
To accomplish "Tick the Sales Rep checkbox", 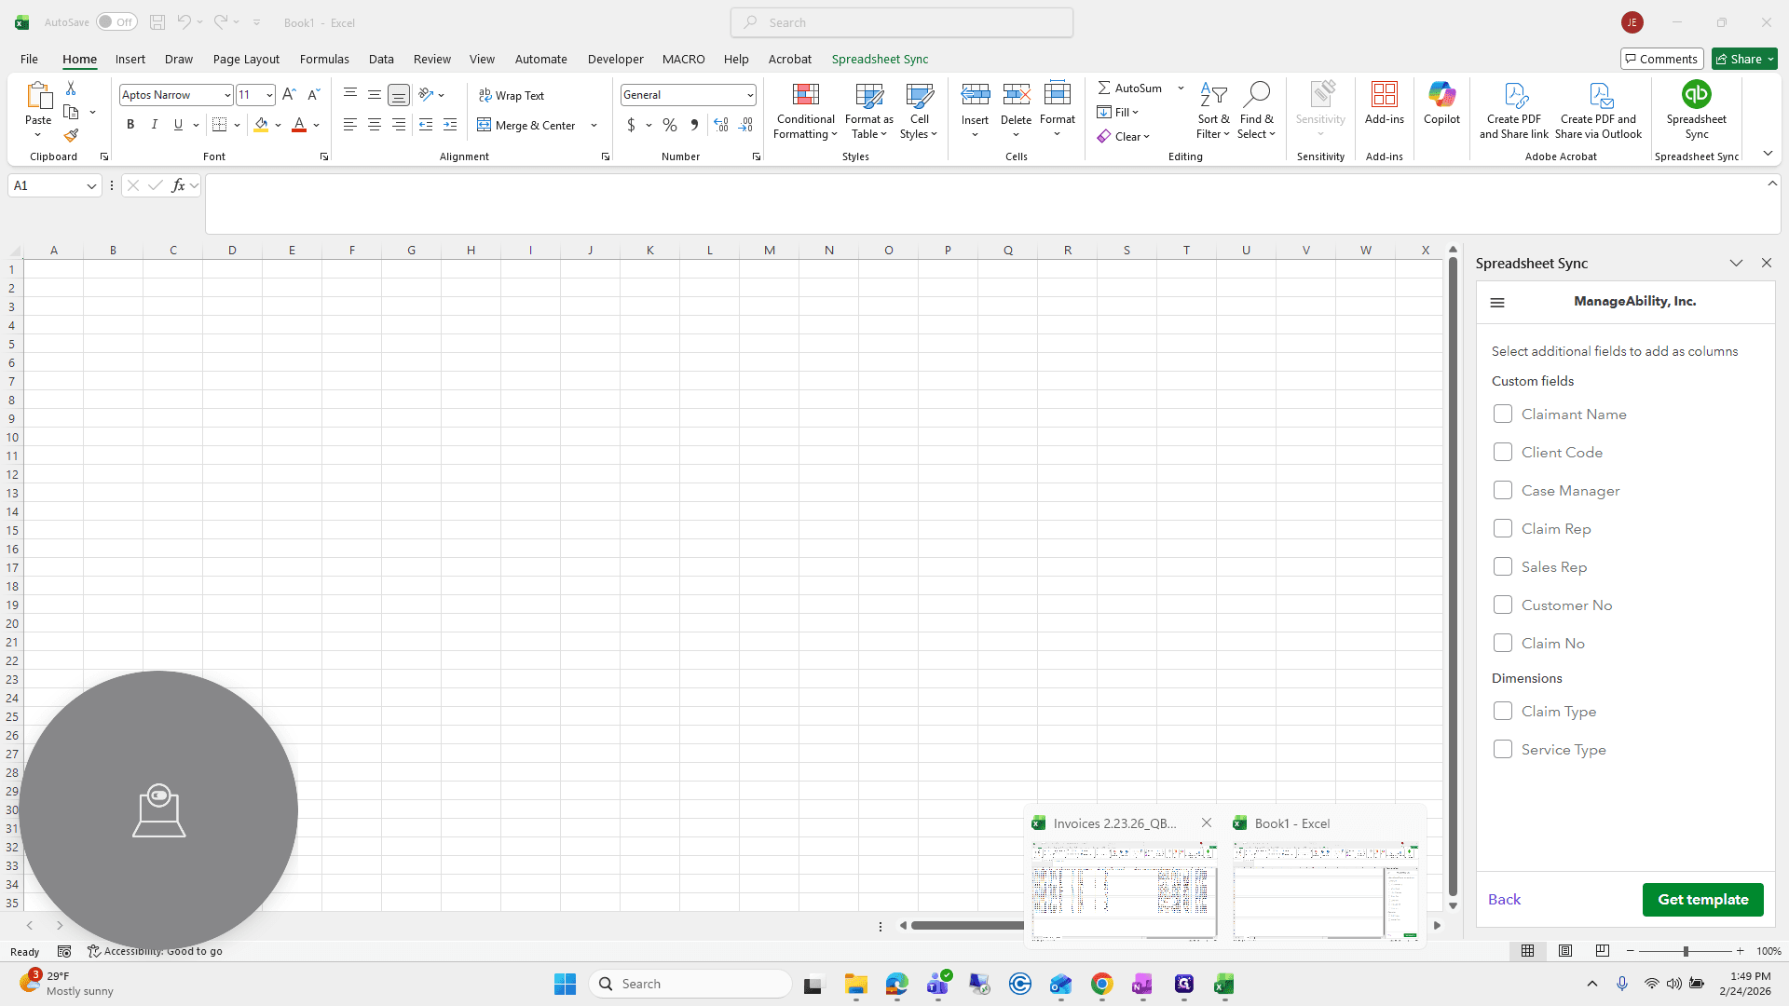I will point(1502,566).
